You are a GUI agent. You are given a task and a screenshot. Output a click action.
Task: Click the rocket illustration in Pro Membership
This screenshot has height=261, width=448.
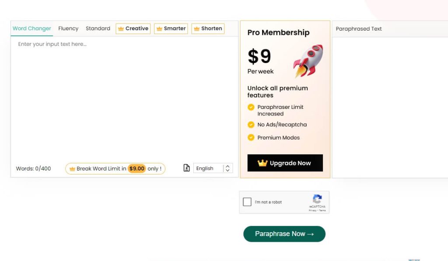point(308,60)
